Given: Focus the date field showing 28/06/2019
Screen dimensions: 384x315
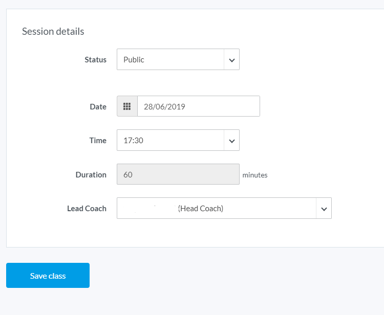Looking at the screenshot, I should click(164, 107).
